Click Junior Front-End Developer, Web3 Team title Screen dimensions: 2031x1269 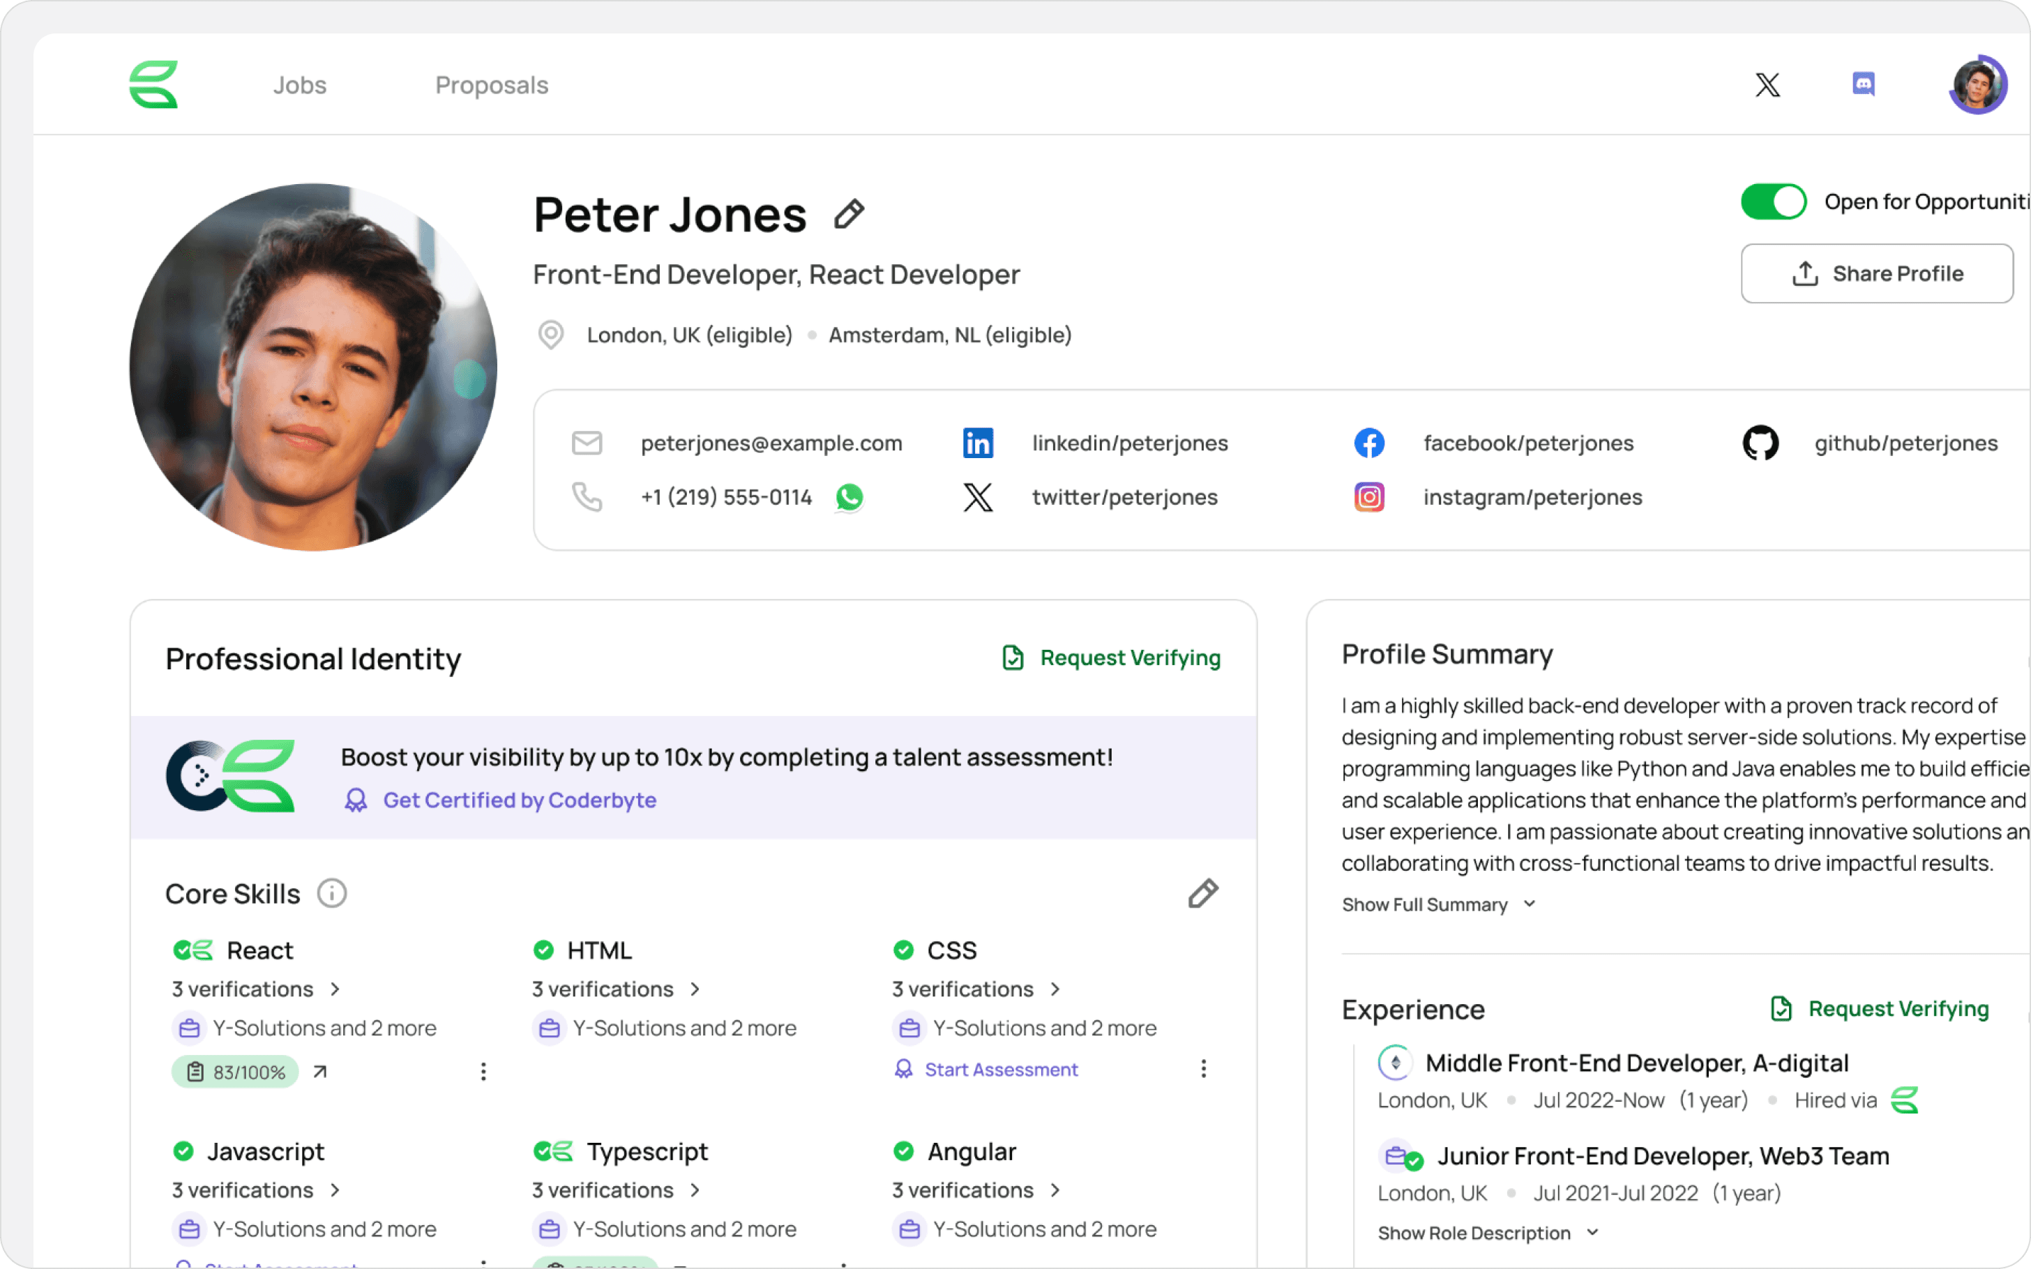tap(1663, 1156)
